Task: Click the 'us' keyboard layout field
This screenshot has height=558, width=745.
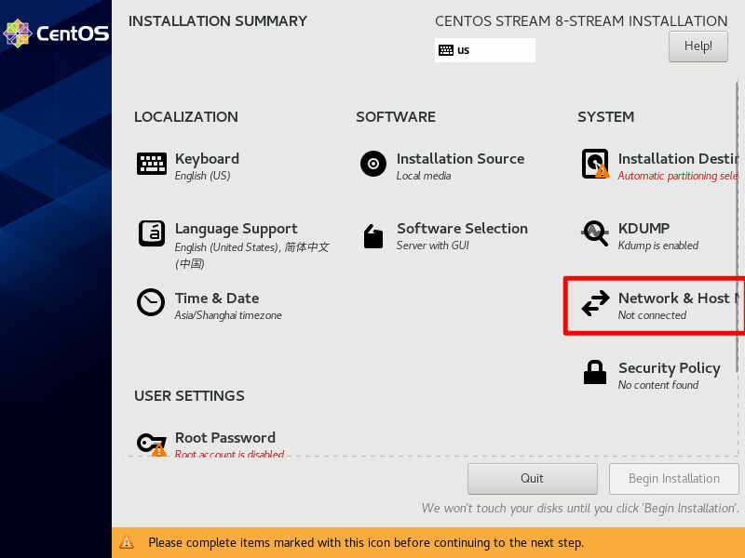Action: pyautogui.click(x=484, y=50)
